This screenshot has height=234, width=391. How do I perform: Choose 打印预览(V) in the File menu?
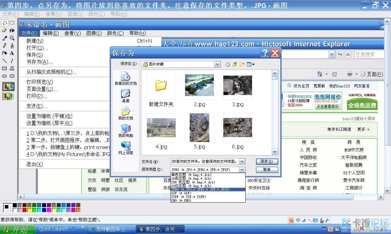pos(39,82)
